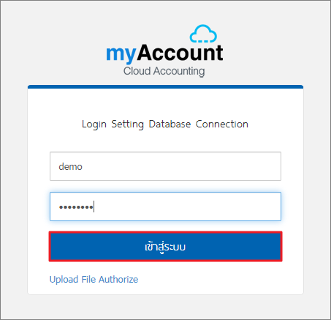Viewport: 331px width, 320px height.
Task: Click the word "Login" in heading
Action: coord(94,124)
